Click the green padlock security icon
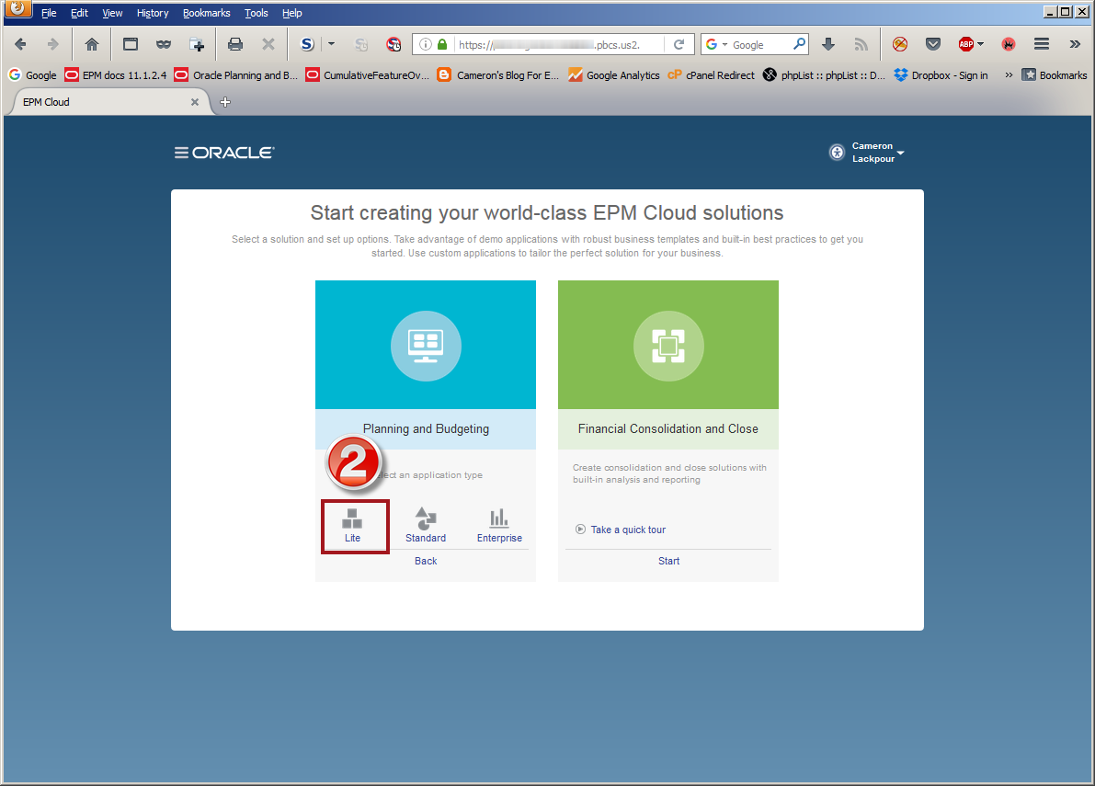 point(442,44)
